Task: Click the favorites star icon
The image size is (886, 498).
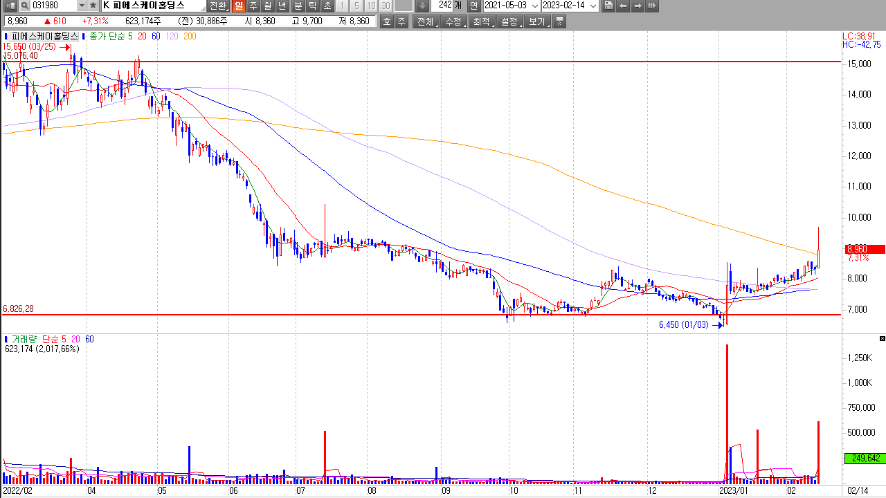Action: [x=93, y=6]
